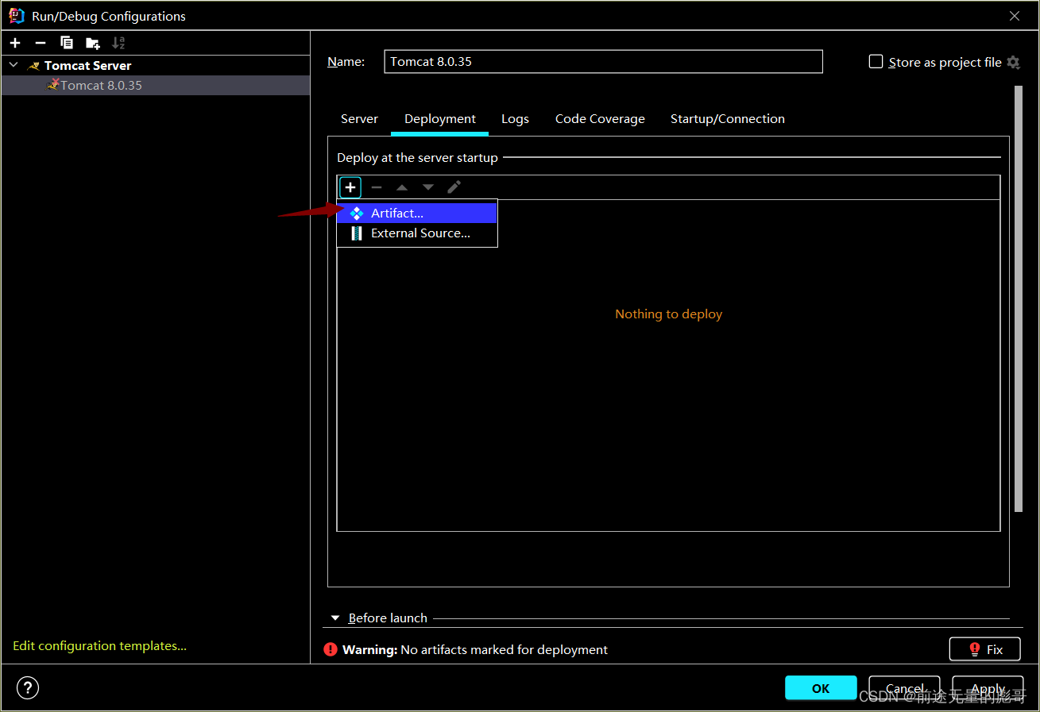Select the Deployment tab
The height and width of the screenshot is (712, 1040).
tap(440, 119)
